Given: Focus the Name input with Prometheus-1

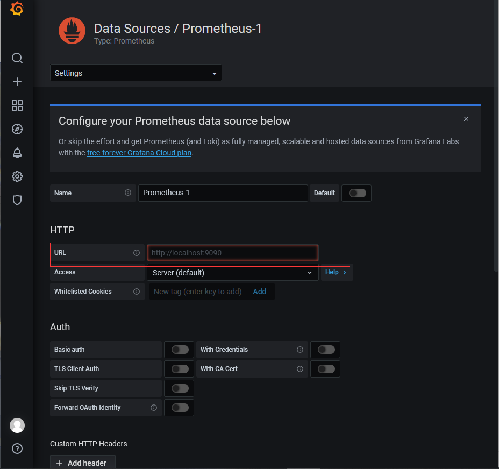Looking at the screenshot, I should pyautogui.click(x=223, y=193).
